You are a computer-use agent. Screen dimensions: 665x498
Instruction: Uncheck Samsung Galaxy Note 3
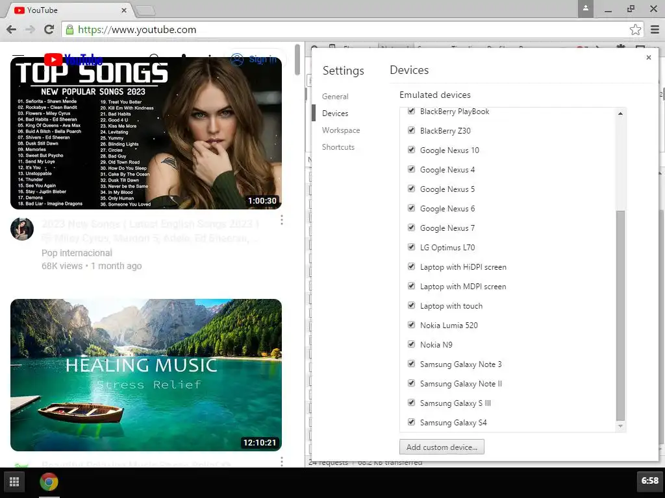click(x=411, y=364)
